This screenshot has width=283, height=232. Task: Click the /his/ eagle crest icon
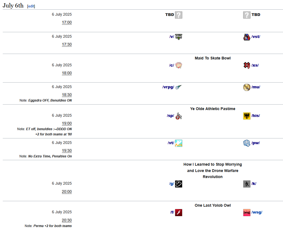[247, 116]
